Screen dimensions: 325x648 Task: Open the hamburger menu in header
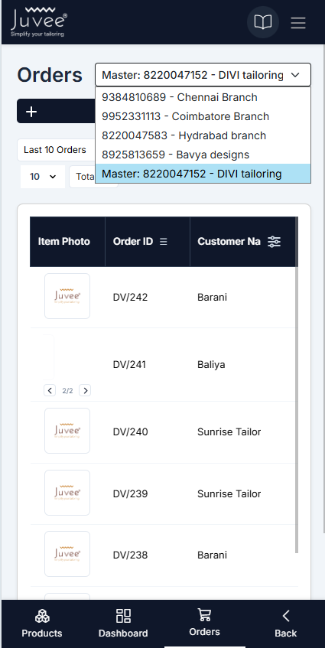[x=298, y=22]
